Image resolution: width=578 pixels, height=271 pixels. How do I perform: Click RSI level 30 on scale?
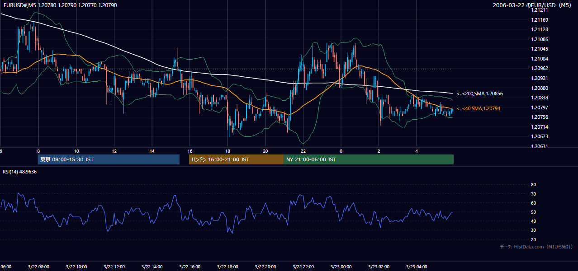pyautogui.click(x=533, y=230)
